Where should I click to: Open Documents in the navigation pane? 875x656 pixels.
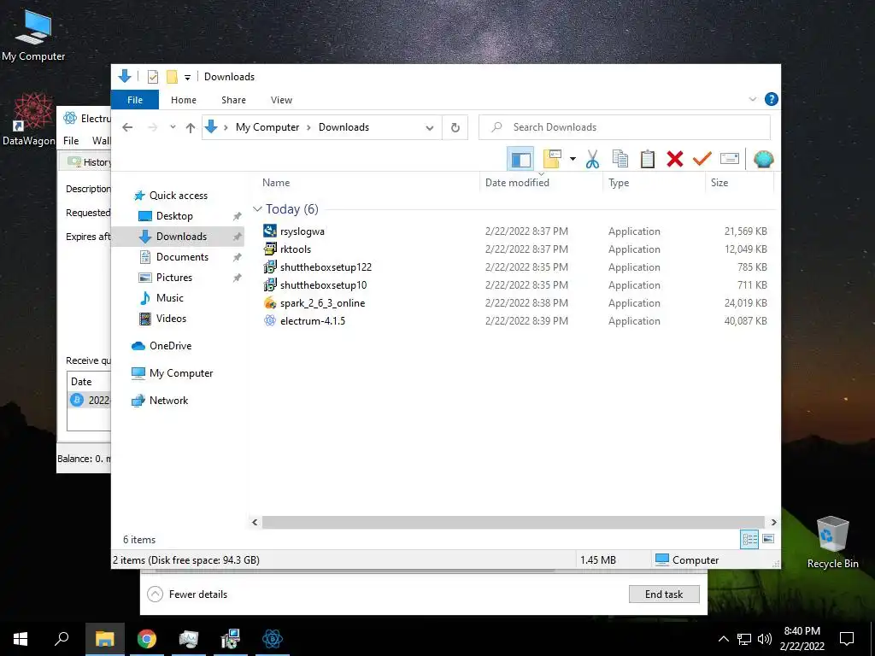[182, 257]
